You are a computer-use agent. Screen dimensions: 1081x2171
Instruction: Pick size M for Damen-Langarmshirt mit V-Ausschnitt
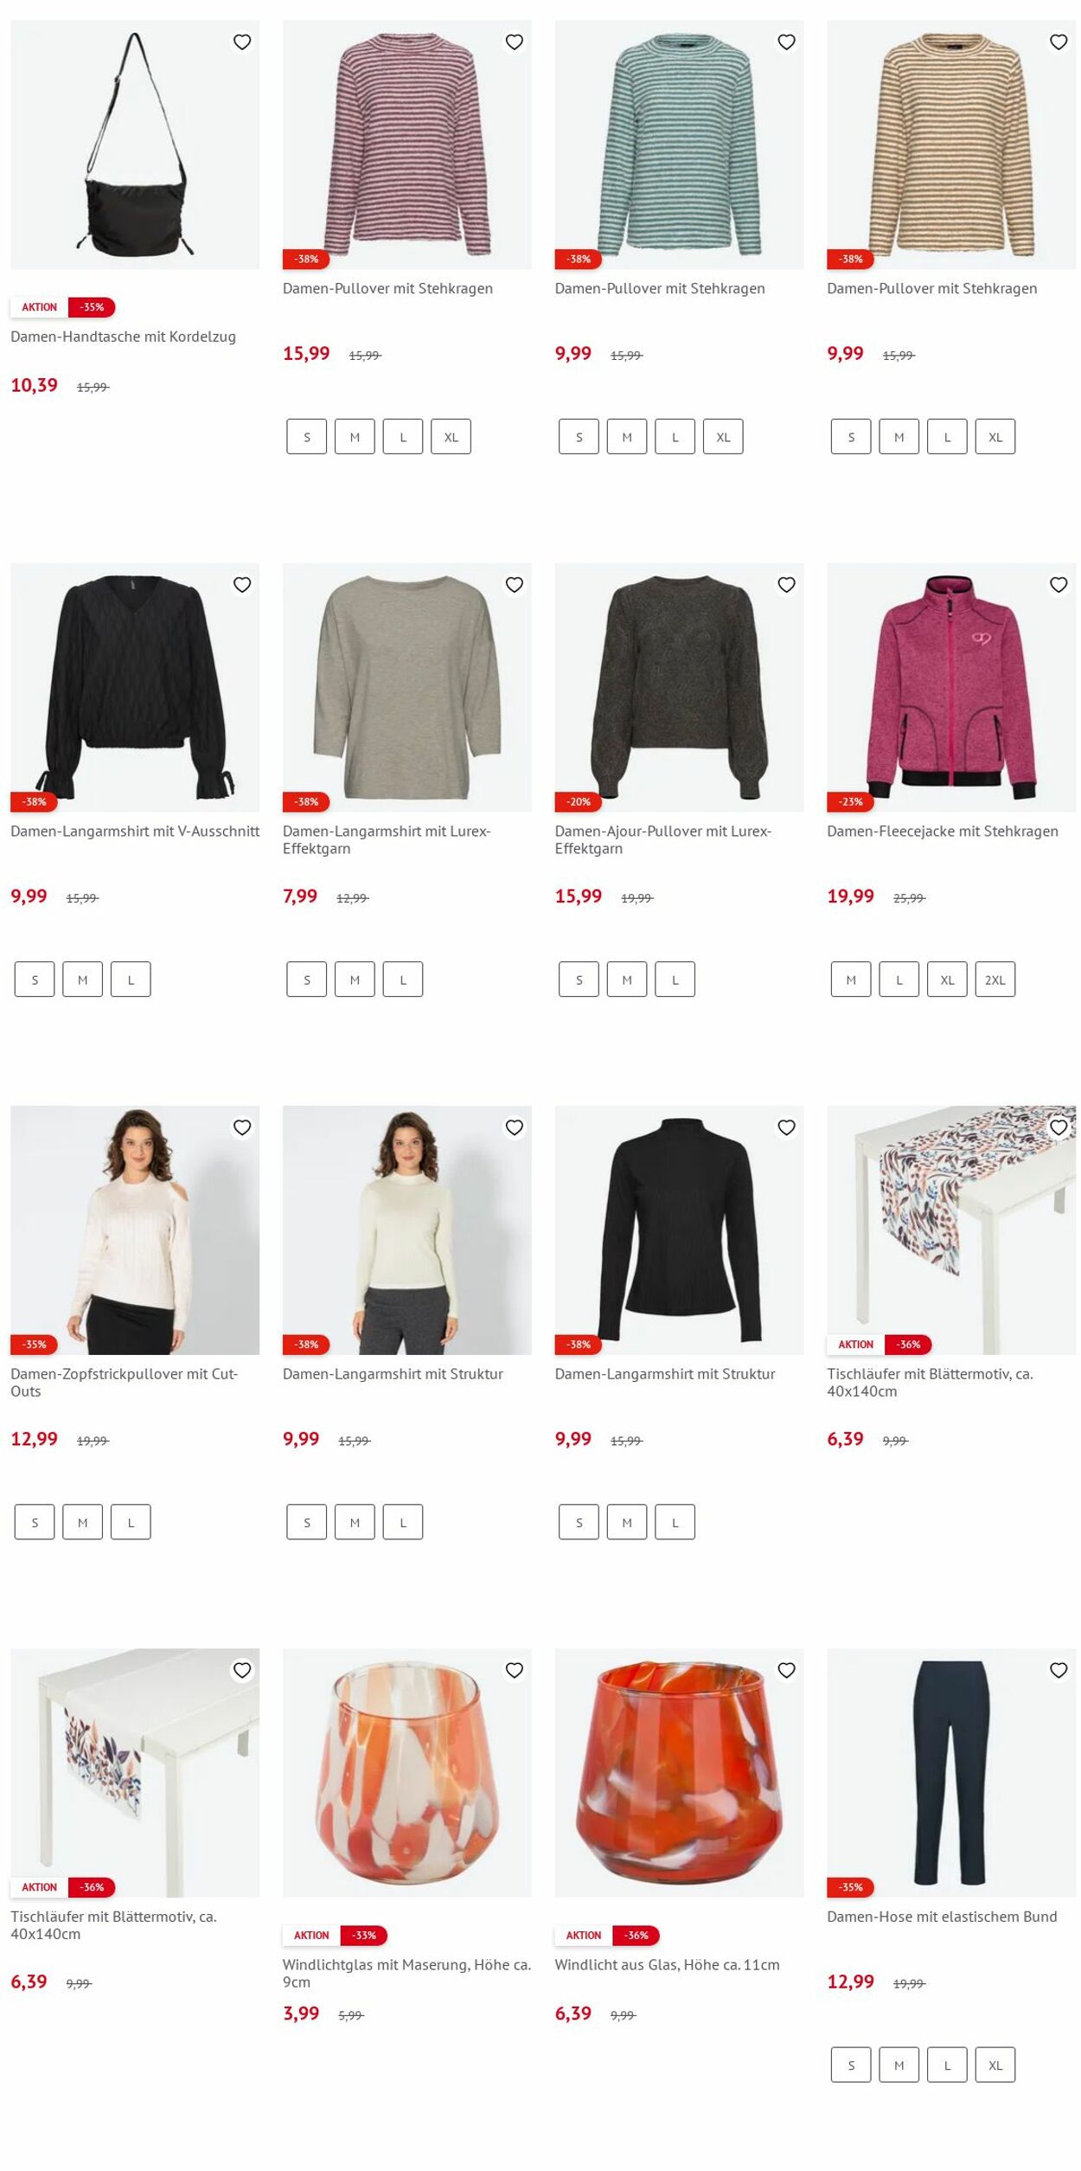(x=83, y=980)
